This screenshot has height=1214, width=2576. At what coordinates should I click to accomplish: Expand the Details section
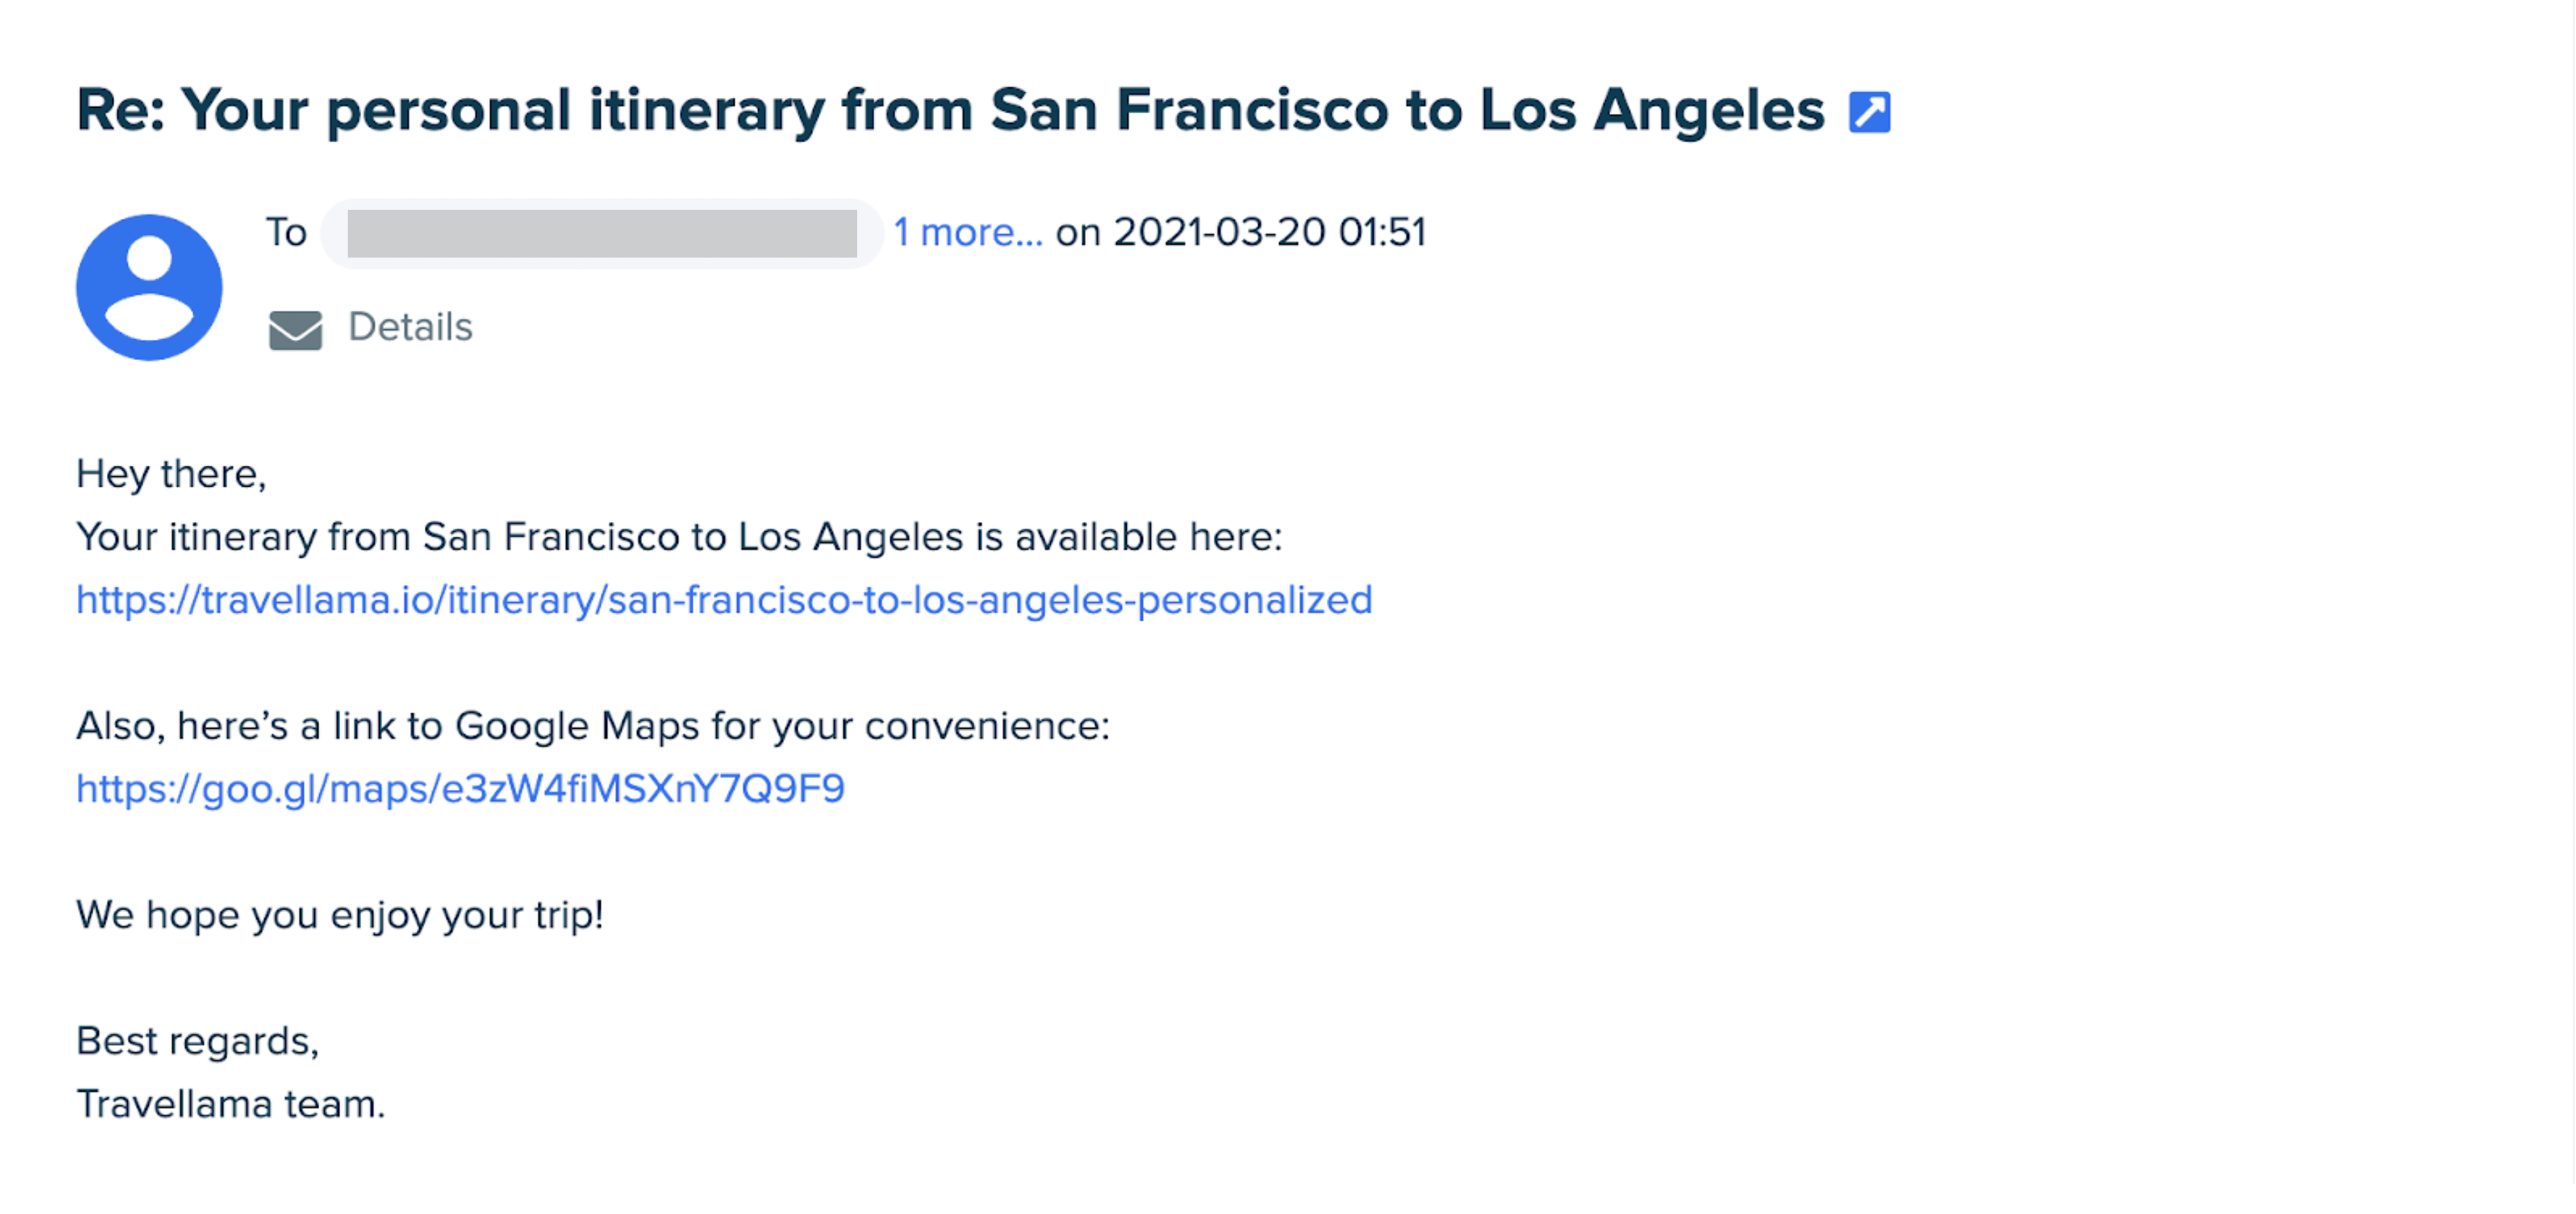click(410, 327)
